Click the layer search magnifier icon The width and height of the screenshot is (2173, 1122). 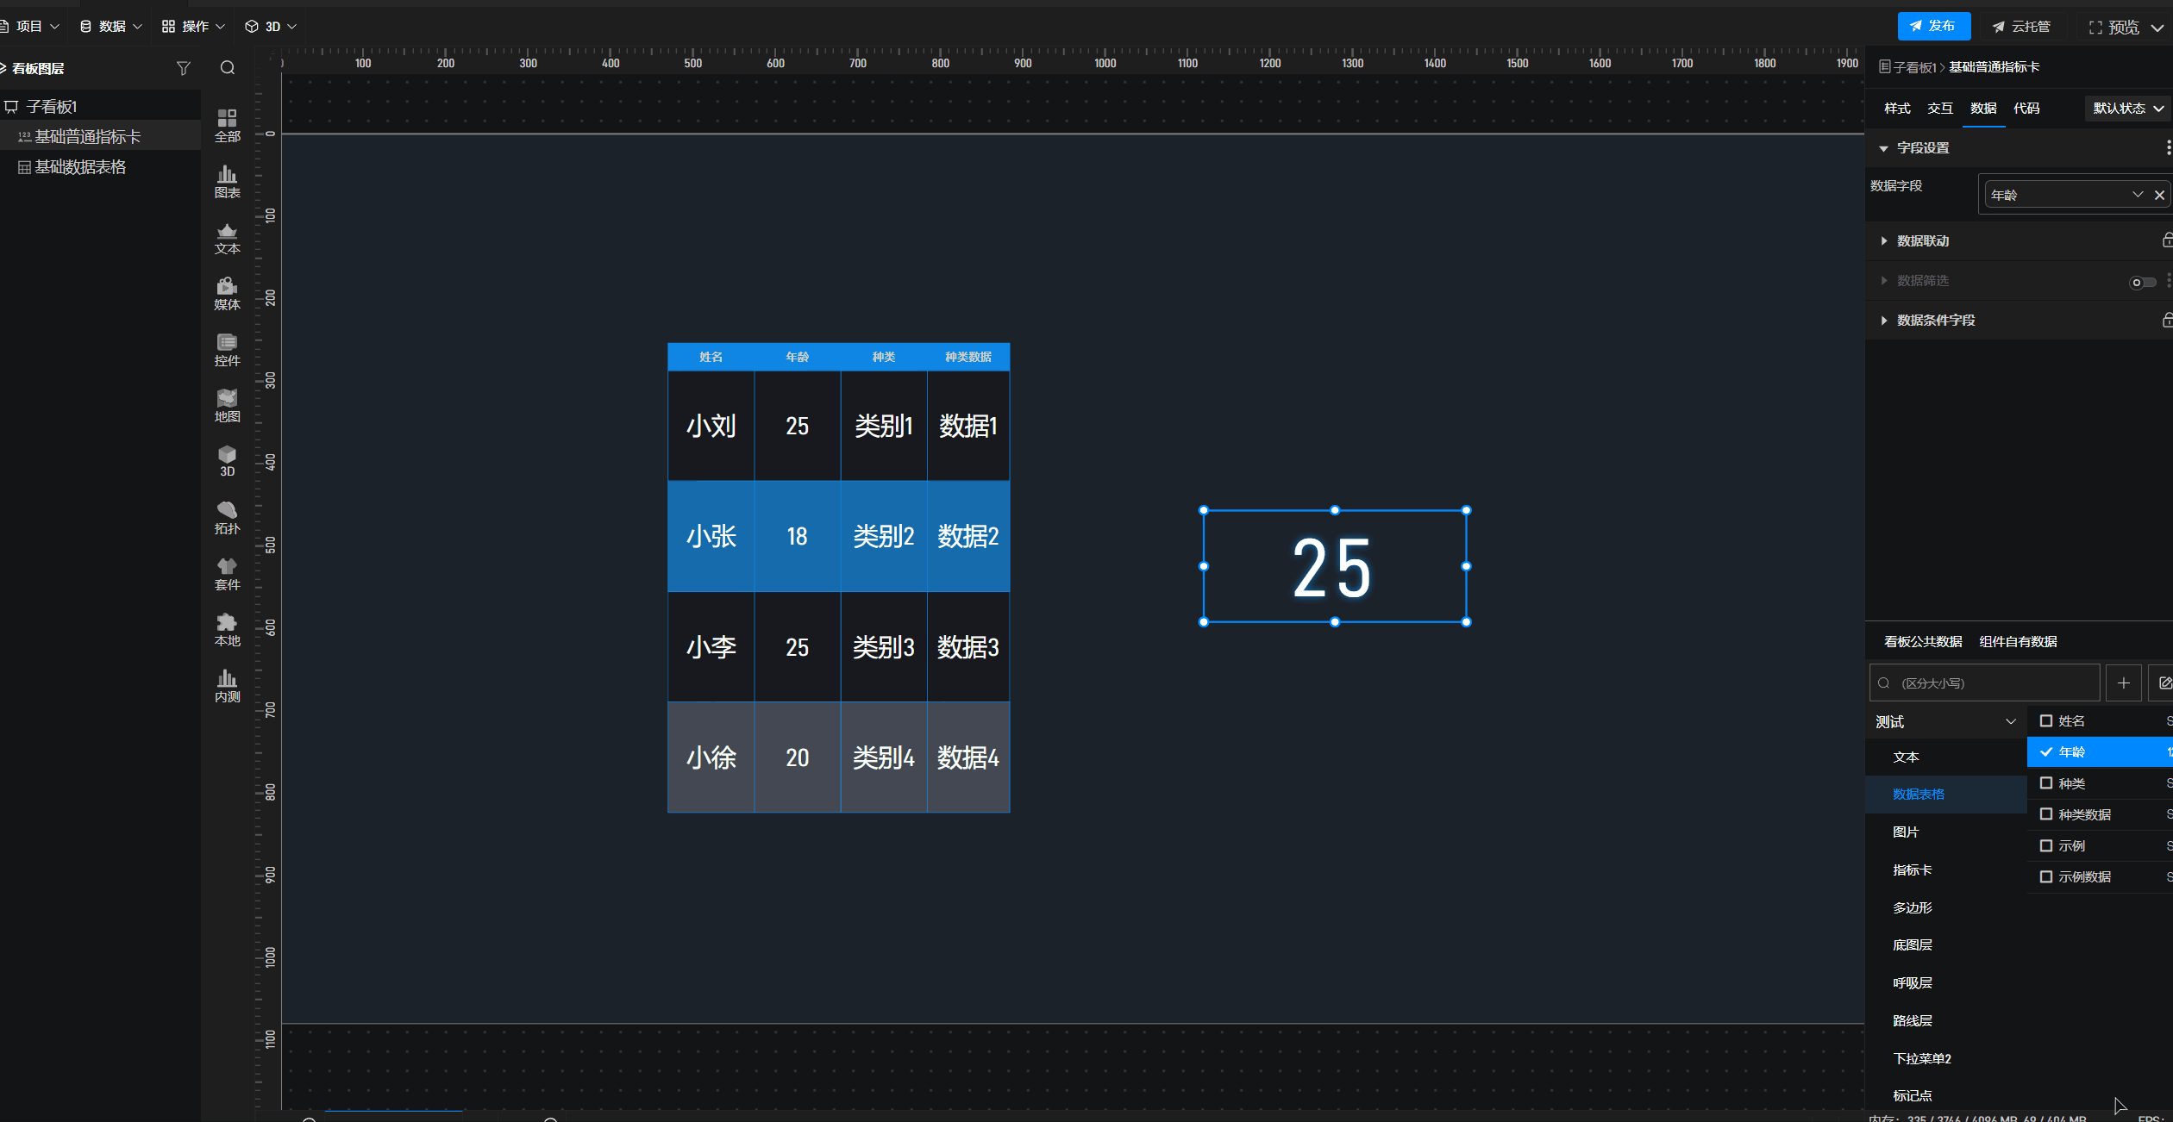click(x=228, y=68)
